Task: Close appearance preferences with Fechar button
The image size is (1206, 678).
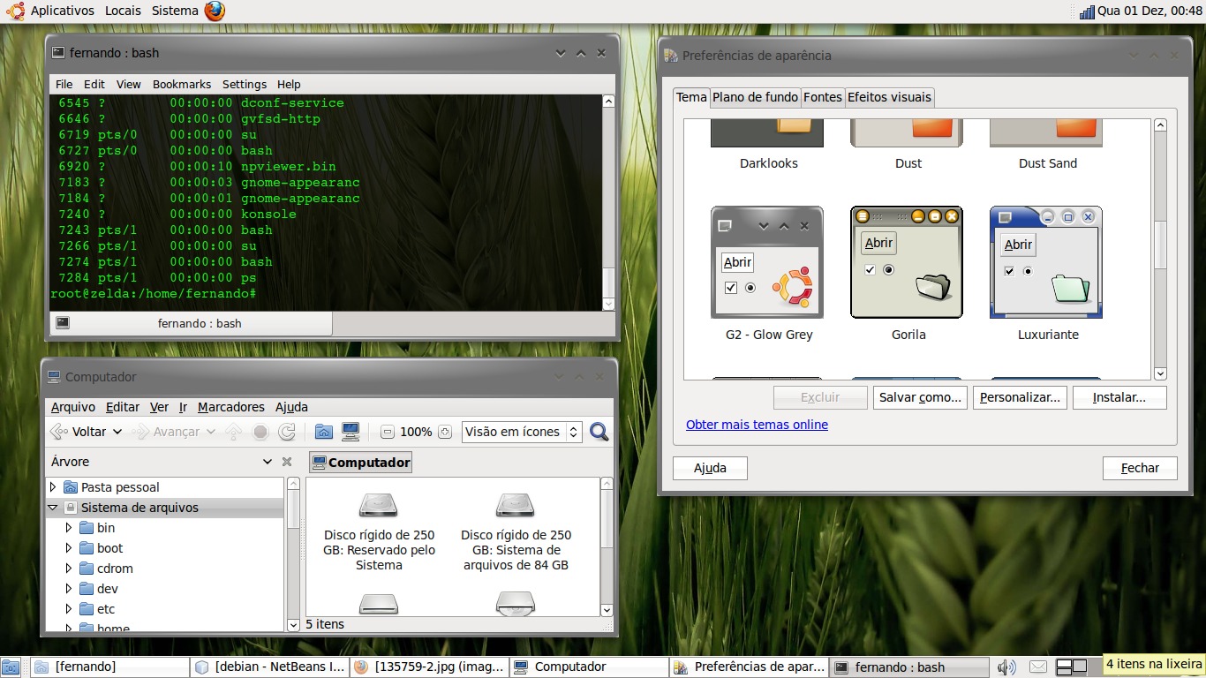Action: point(1140,468)
